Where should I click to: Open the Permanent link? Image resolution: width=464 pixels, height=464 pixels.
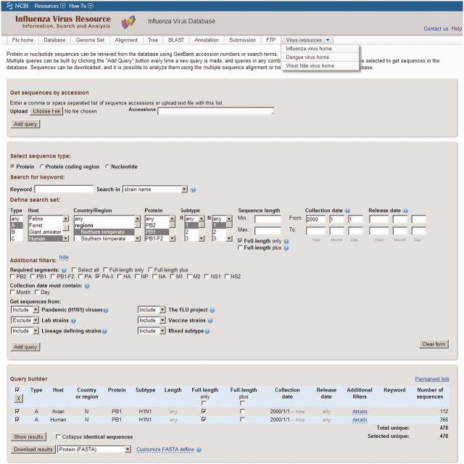pyautogui.click(x=431, y=379)
